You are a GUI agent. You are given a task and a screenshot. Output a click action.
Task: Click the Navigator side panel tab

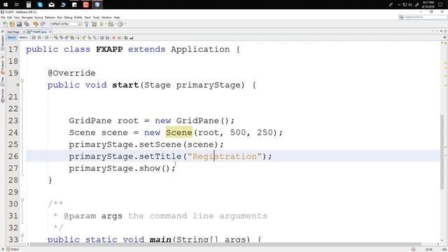pyautogui.click(x=3, y=43)
